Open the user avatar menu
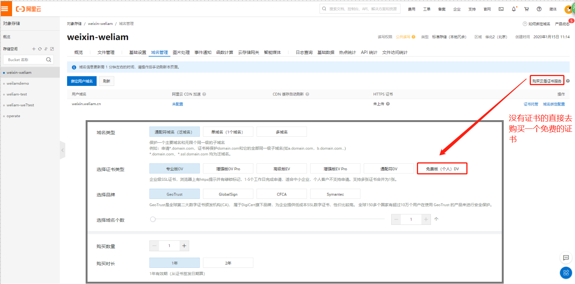 pyautogui.click(x=568, y=9)
